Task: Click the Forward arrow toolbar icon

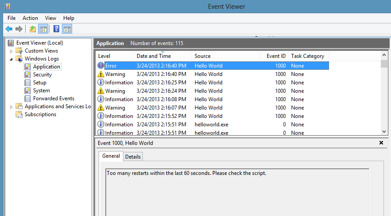Action: [x=19, y=29]
